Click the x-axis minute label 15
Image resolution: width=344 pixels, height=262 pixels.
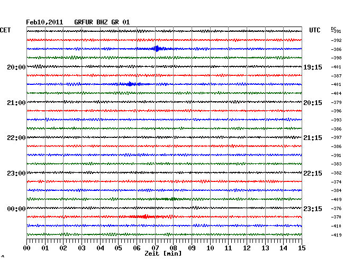pos(302,248)
